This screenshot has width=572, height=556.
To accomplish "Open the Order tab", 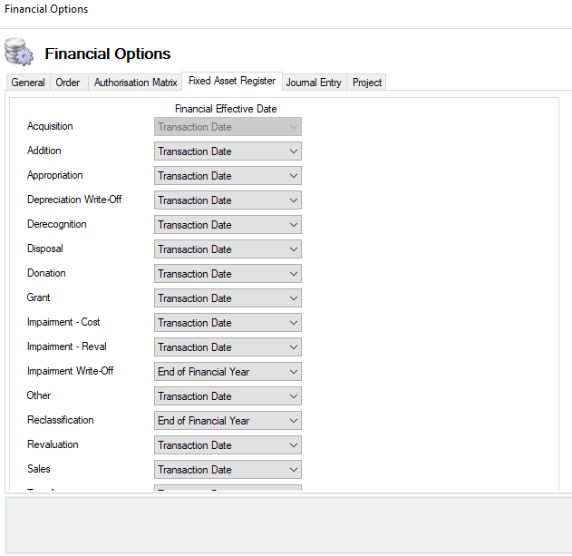I will (x=68, y=83).
